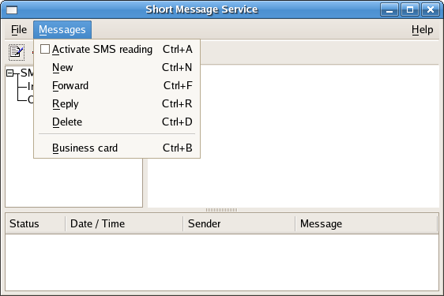Click the window menu icon in title bar
The height and width of the screenshot is (296, 444).
pos(12,10)
